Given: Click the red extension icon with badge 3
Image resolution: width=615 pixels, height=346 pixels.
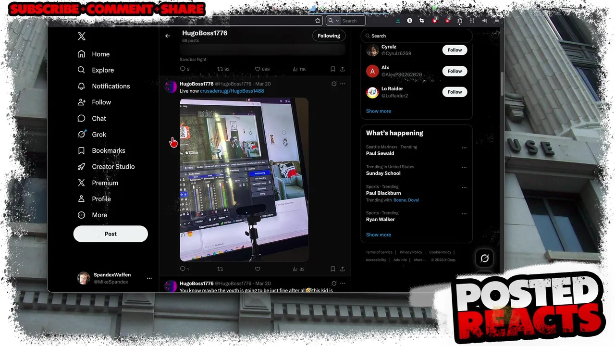Looking at the screenshot, I should [x=435, y=21].
